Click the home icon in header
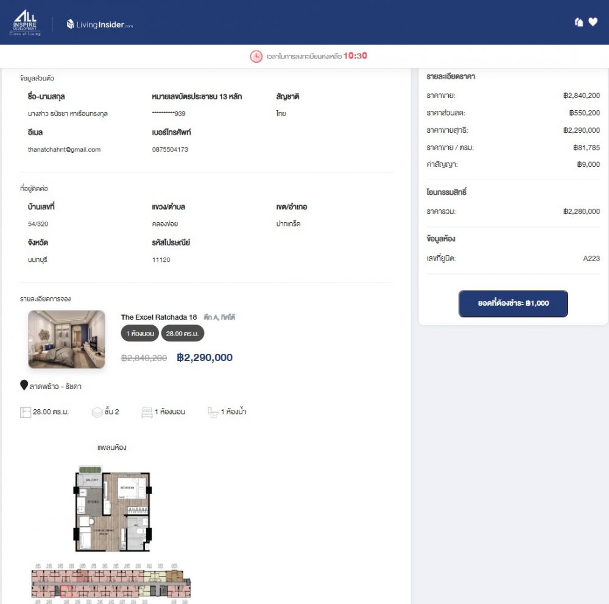 579,23
